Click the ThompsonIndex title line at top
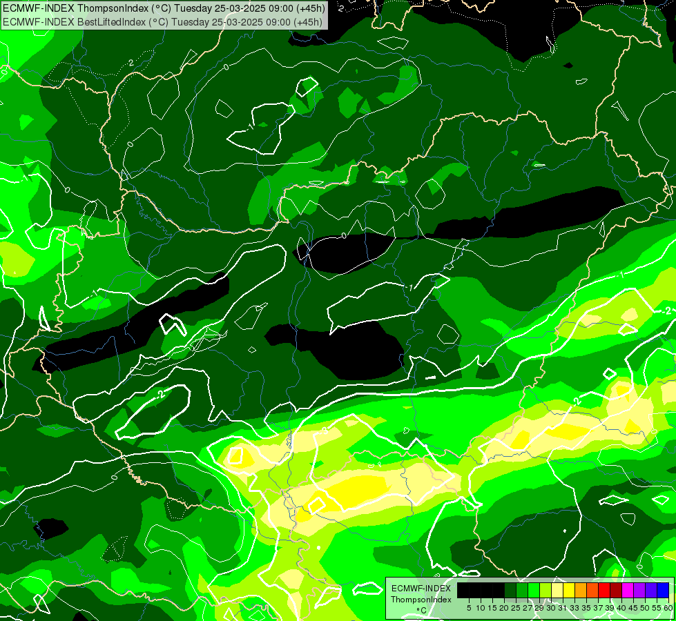Viewport: 676px width, 621px height. (x=164, y=8)
